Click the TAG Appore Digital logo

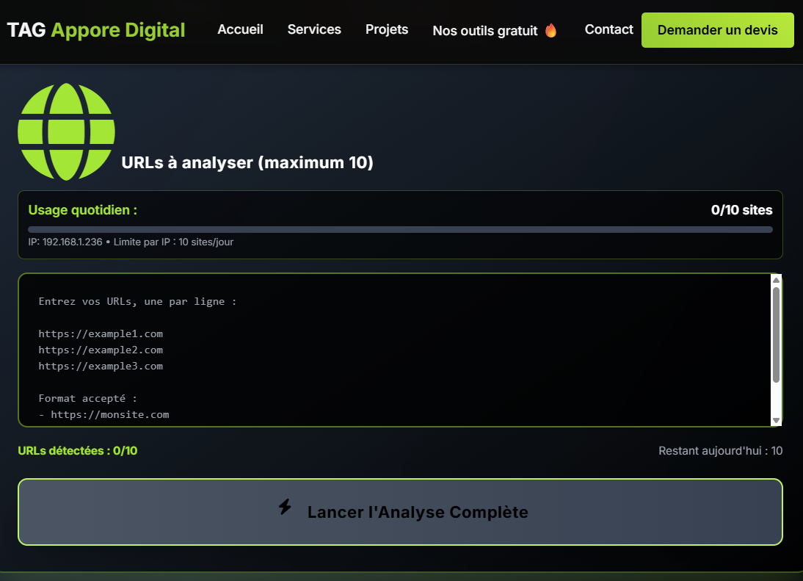pyautogui.click(x=96, y=30)
